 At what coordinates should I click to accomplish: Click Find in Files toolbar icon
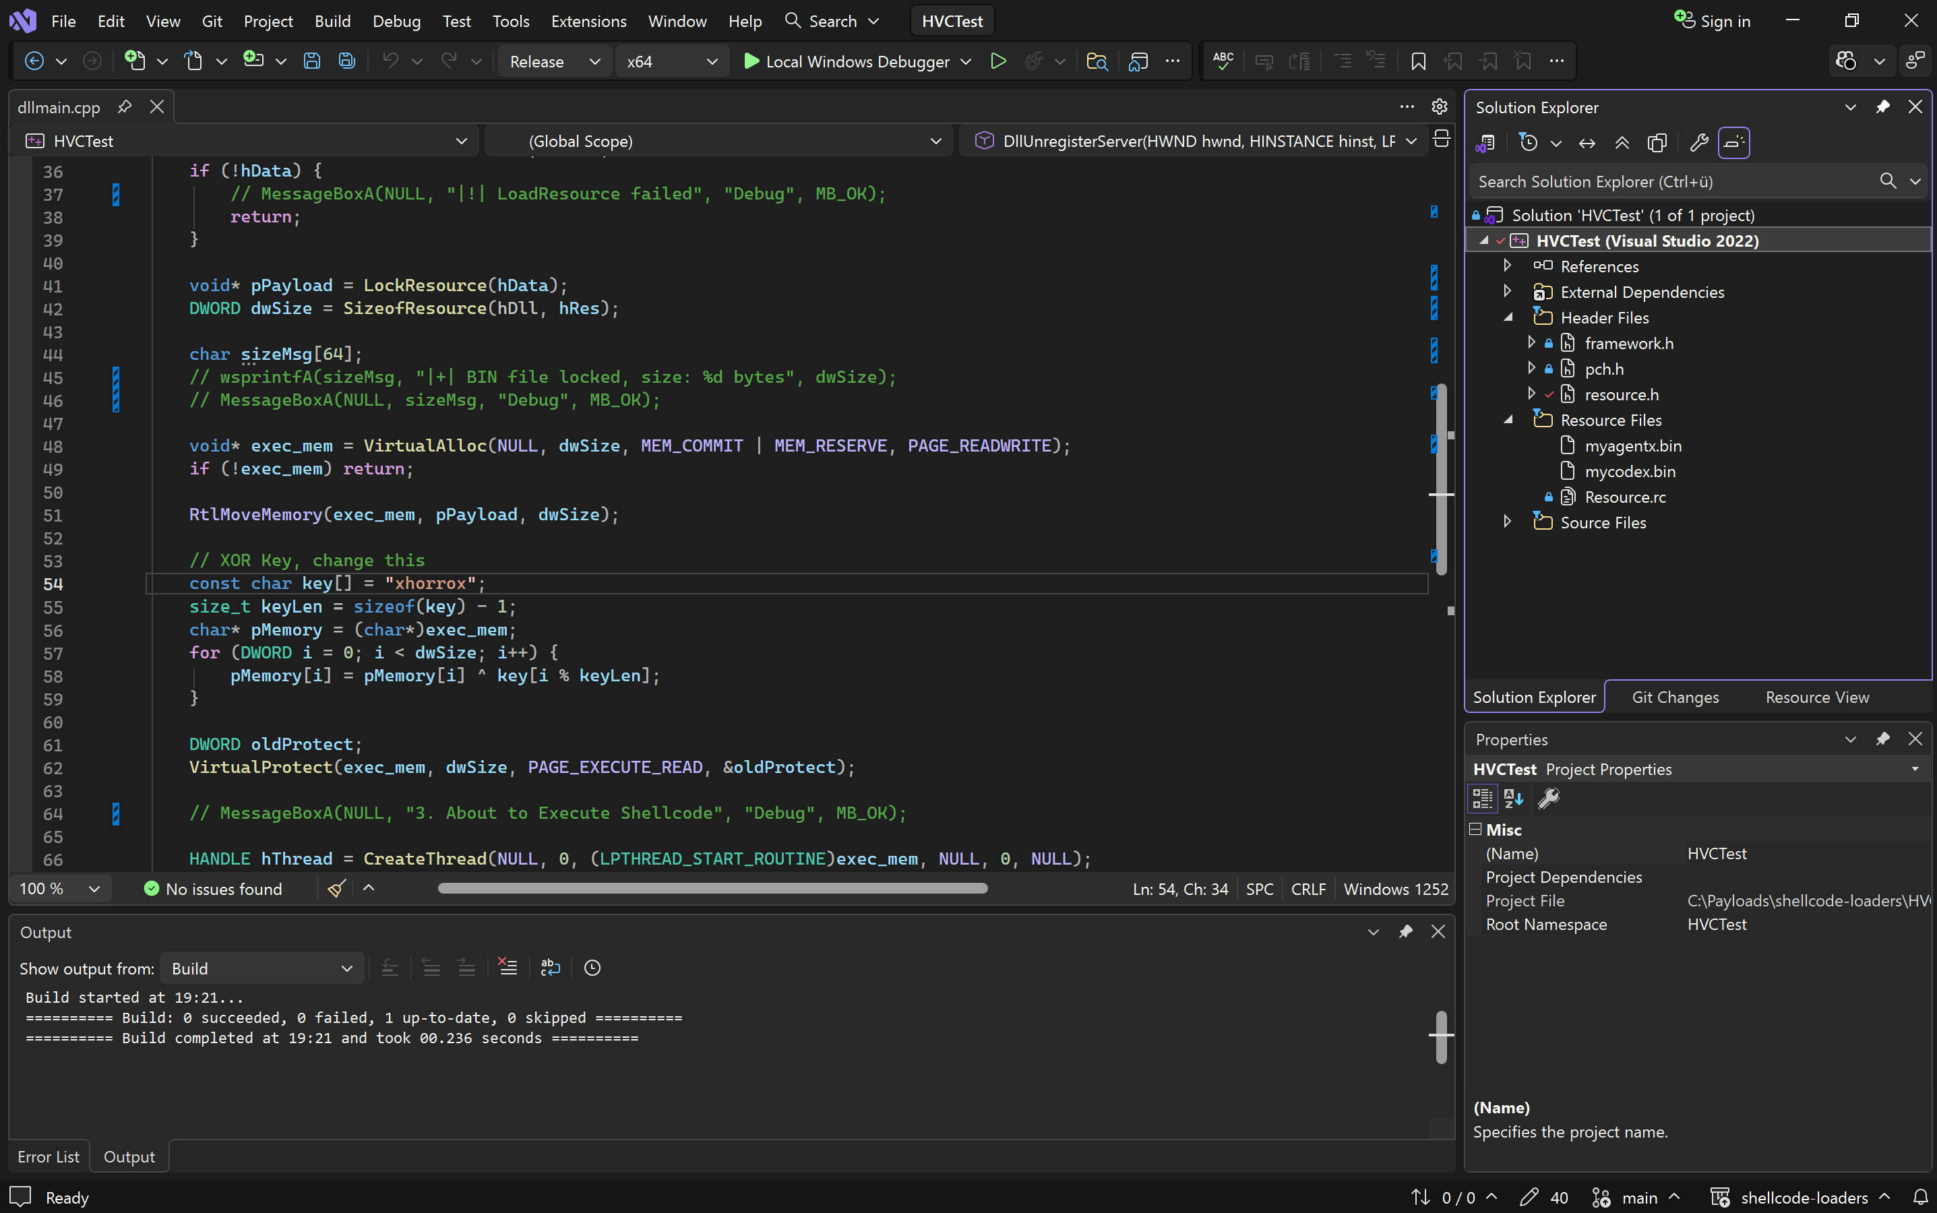[1096, 61]
